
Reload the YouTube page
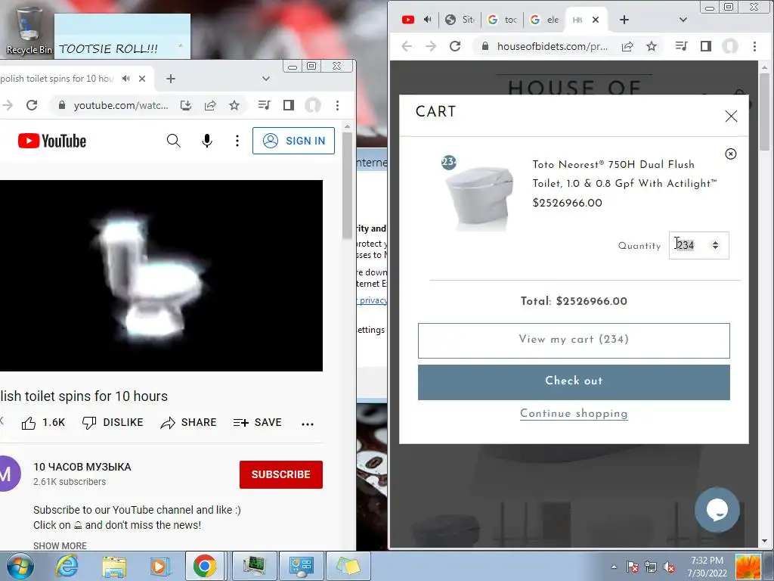point(32,105)
